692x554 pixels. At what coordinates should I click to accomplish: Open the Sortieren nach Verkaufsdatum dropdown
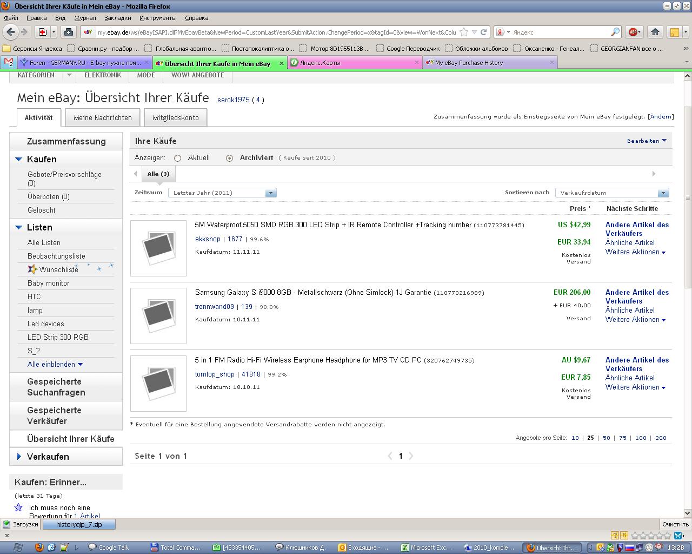coord(612,193)
